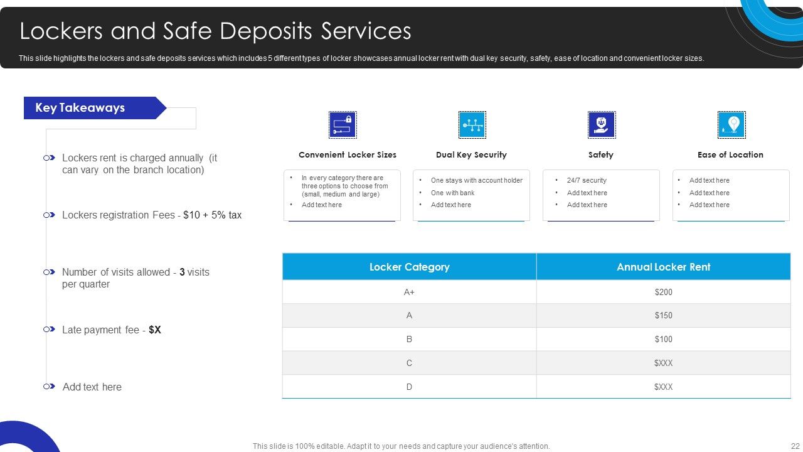Viewport: 803px width, 452px height.
Task: Click bullet arrow beside registration Fees
Action: [x=49, y=215]
